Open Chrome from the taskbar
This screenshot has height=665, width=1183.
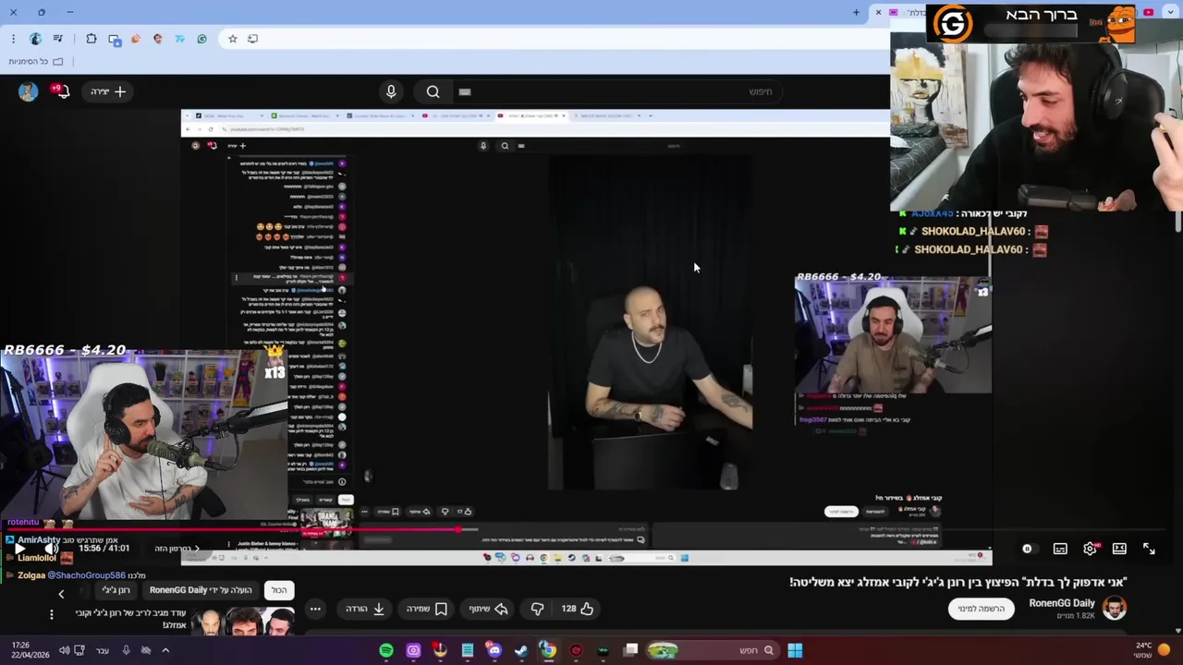548,650
